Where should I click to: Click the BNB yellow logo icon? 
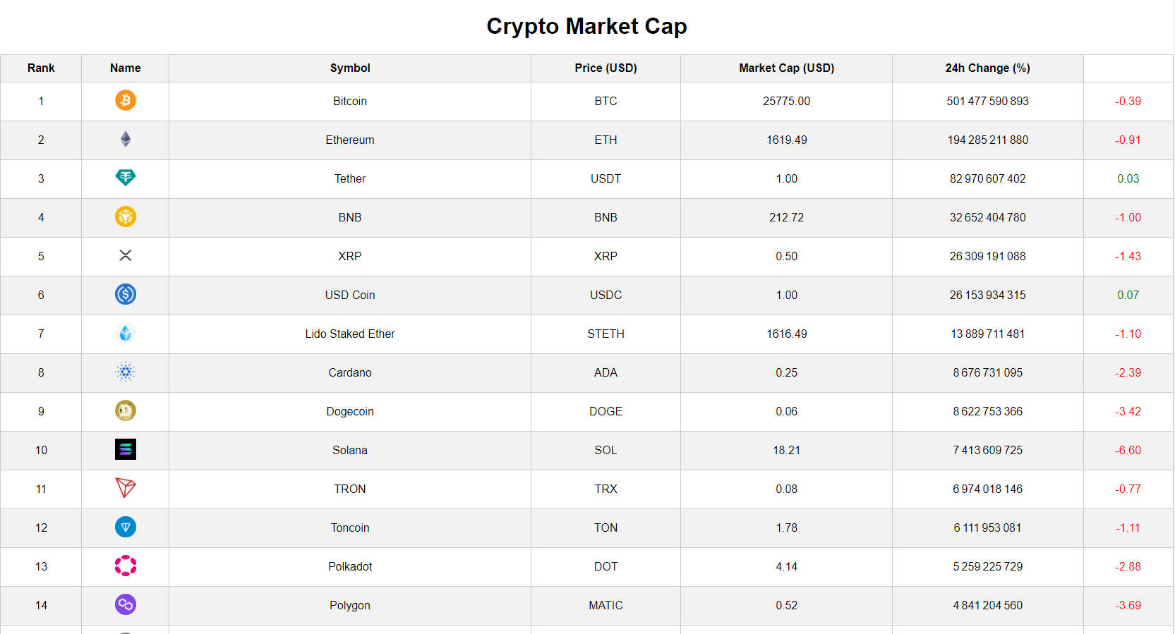(126, 217)
